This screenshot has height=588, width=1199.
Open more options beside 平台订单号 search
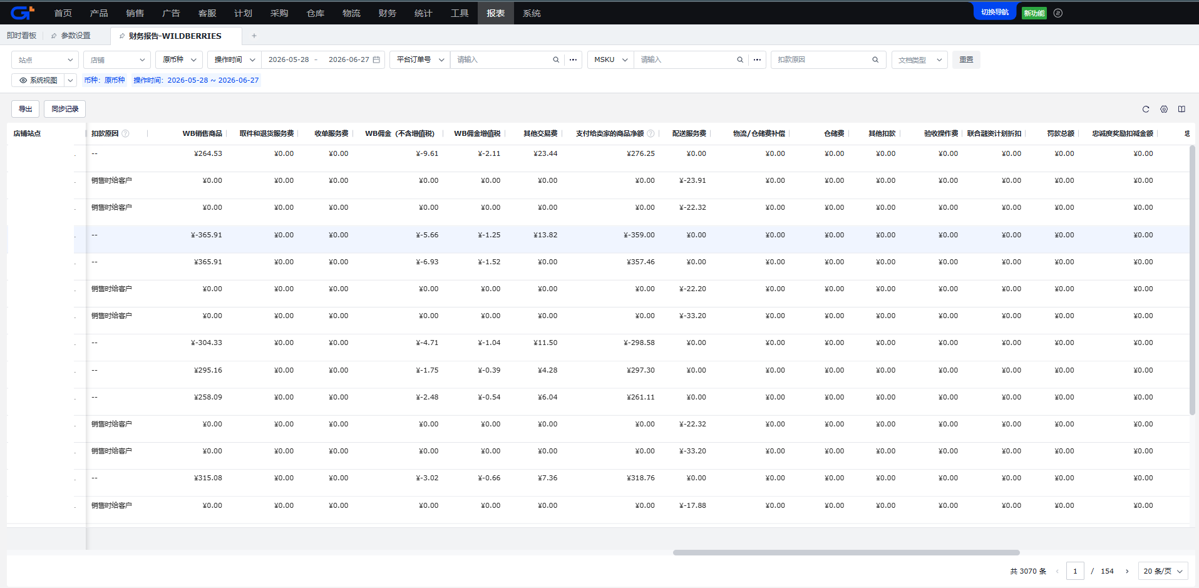(573, 59)
